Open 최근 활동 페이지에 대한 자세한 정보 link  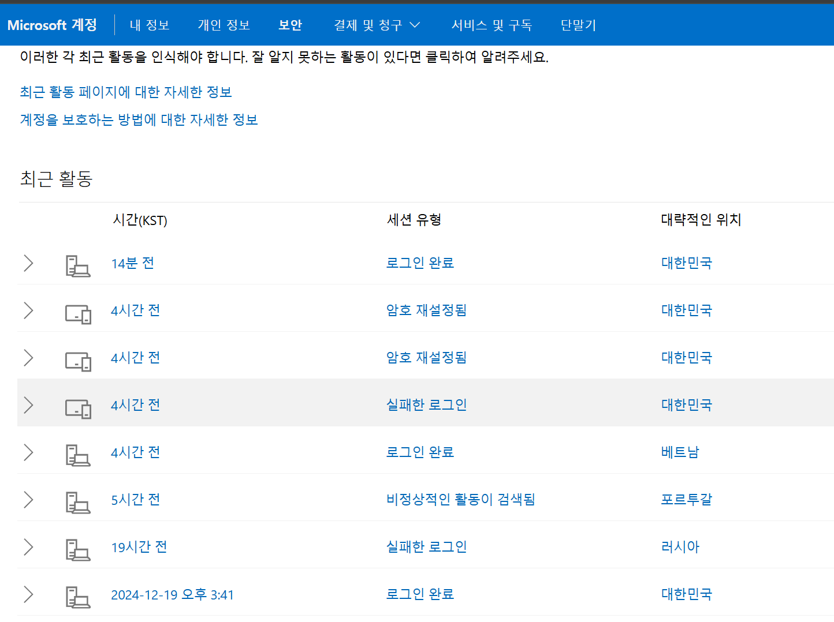[126, 92]
